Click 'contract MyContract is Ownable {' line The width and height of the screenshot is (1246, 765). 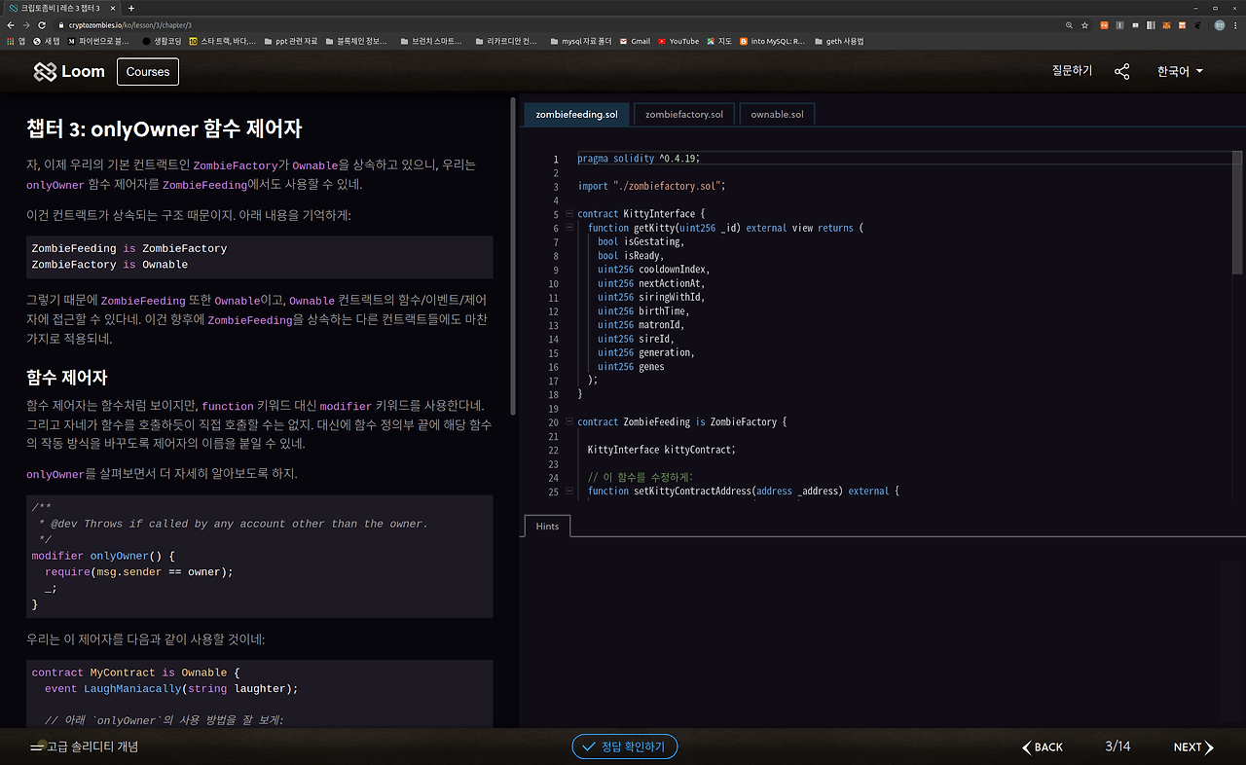click(x=136, y=673)
